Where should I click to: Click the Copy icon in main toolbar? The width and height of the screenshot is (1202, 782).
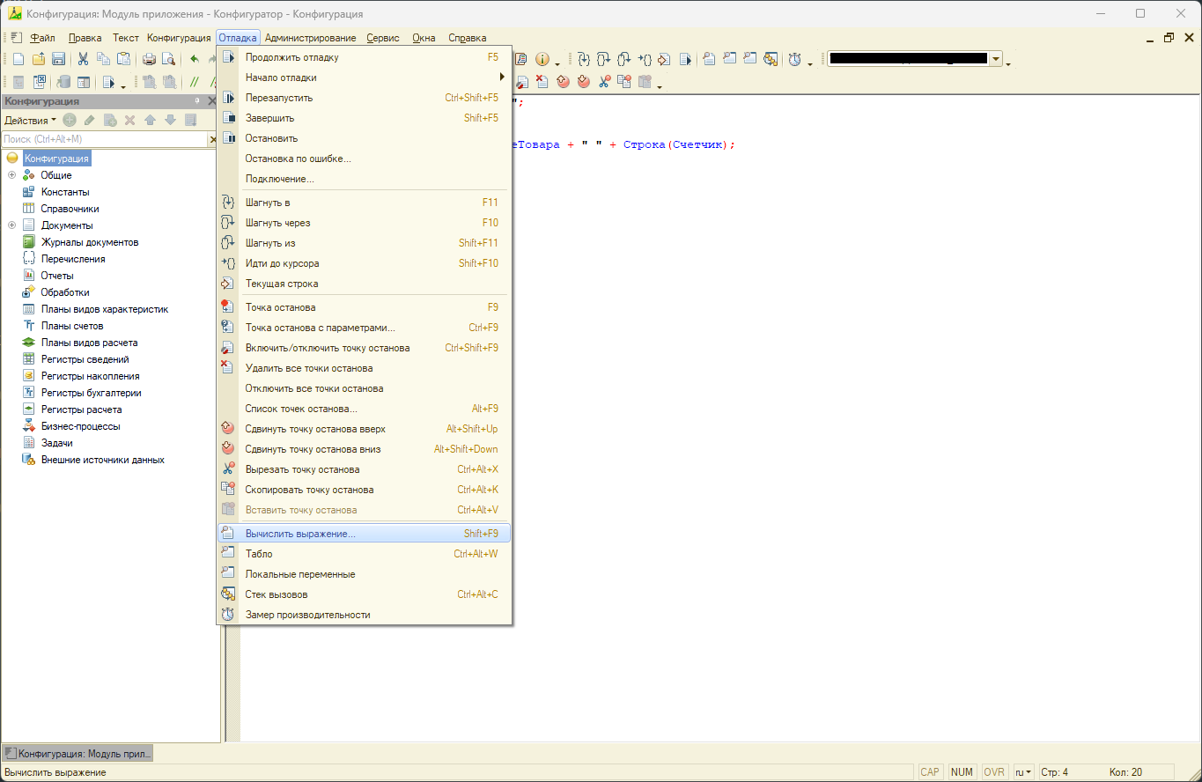[x=103, y=59]
